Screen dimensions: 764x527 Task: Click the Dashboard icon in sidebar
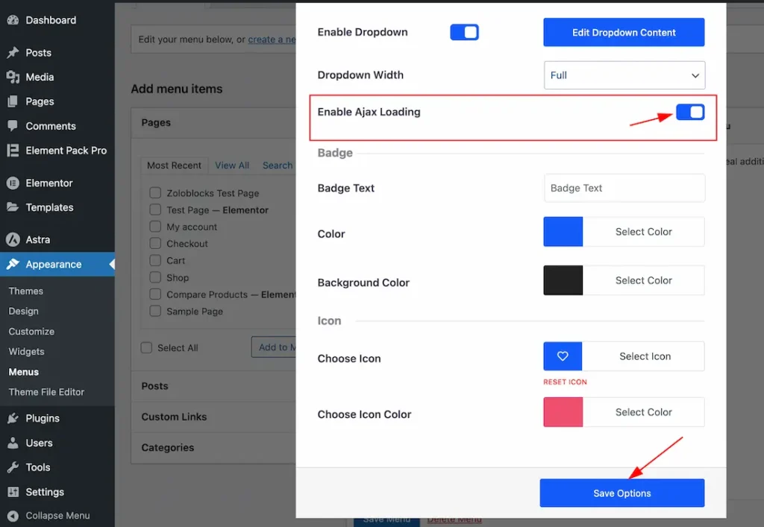(13, 20)
